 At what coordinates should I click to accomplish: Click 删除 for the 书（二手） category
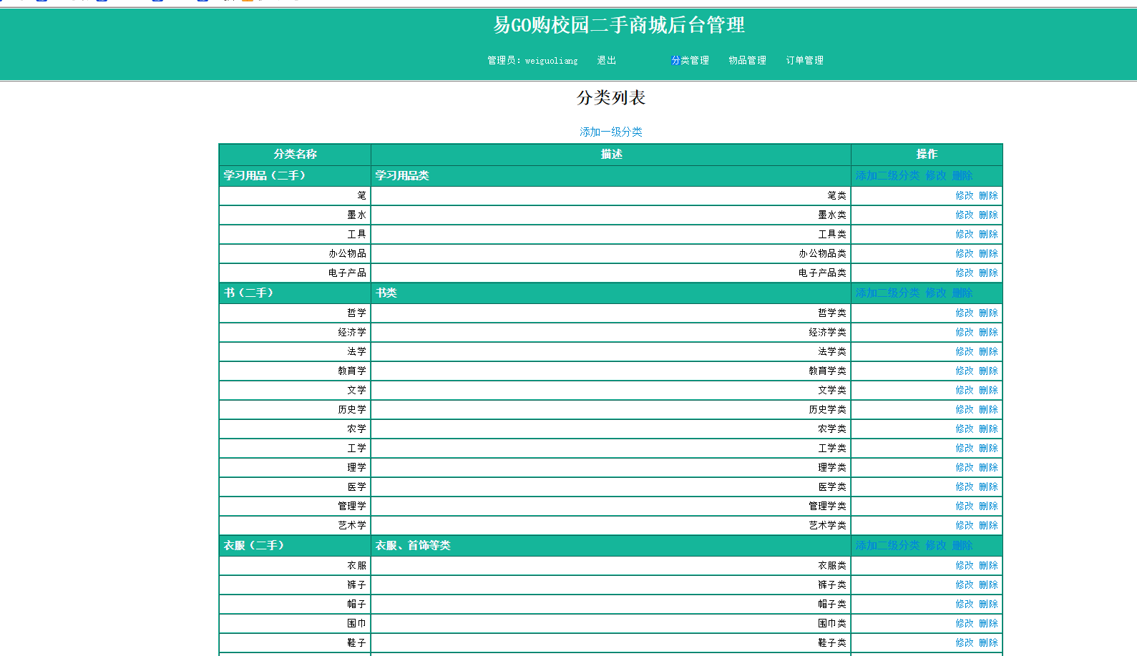(962, 293)
